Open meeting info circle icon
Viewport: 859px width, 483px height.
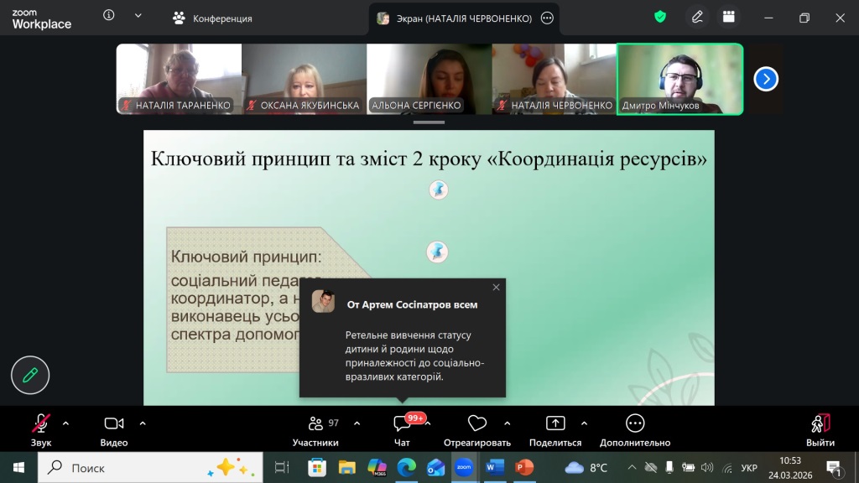coord(109,16)
